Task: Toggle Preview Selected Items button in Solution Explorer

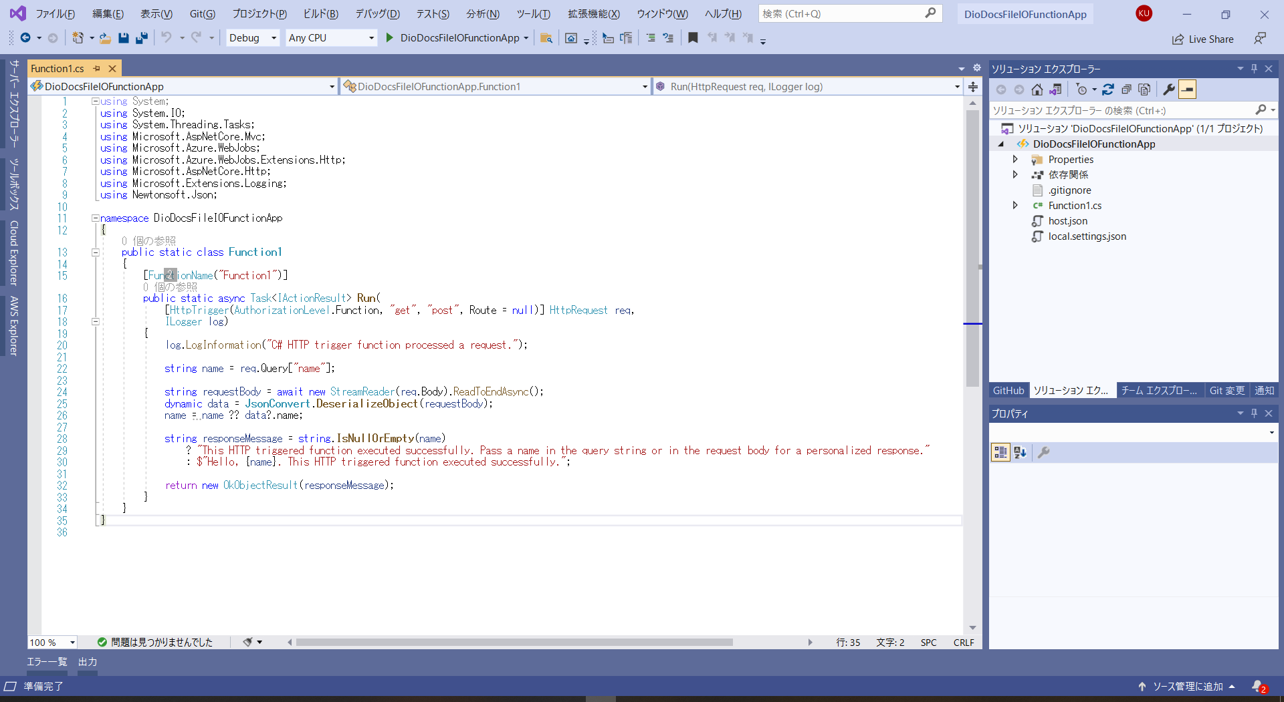Action: (x=1187, y=90)
